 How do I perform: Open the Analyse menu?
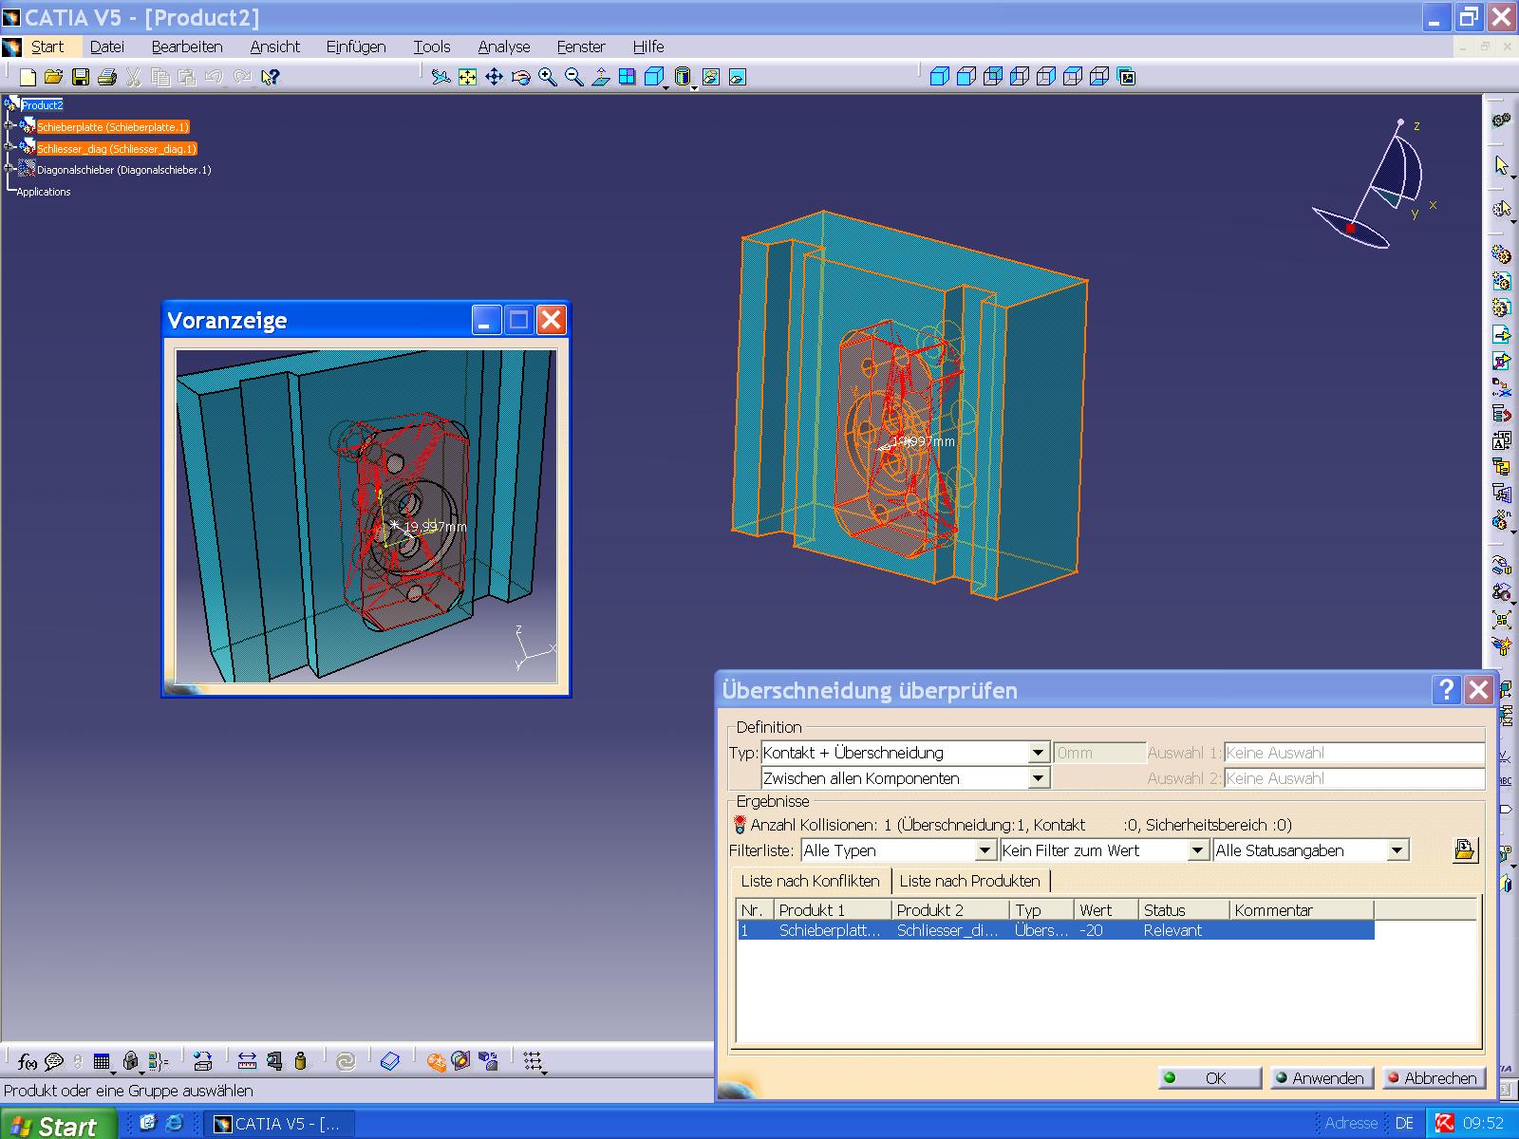[504, 47]
